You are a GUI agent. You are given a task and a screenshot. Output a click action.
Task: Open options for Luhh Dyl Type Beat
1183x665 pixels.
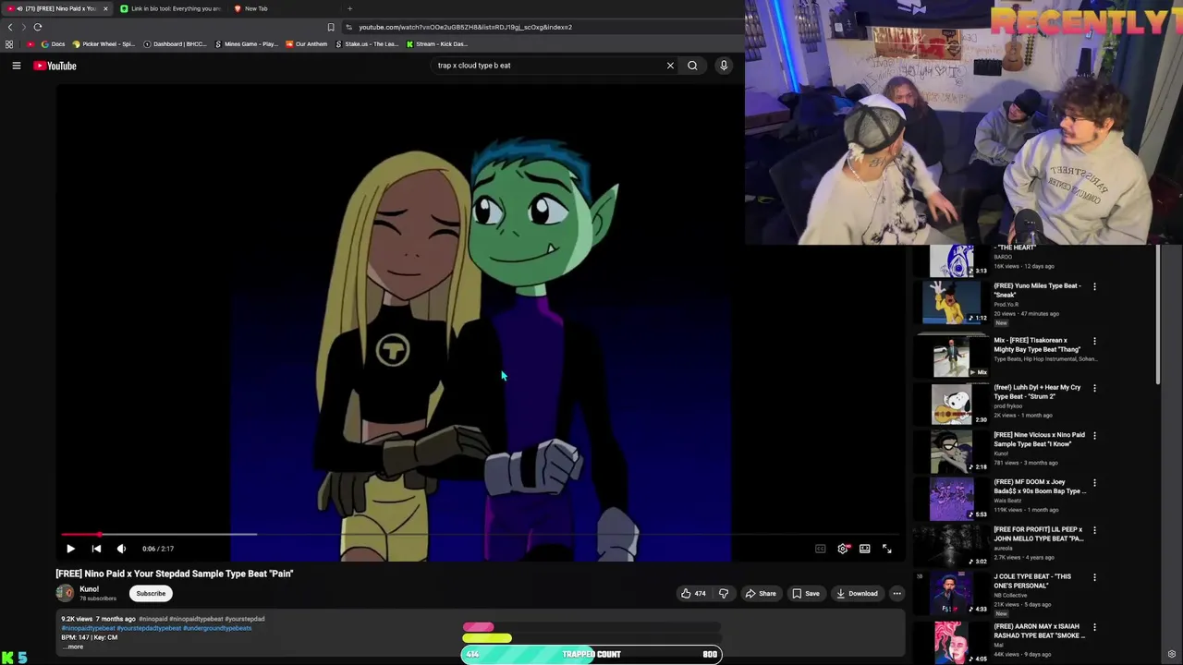coord(1094,388)
